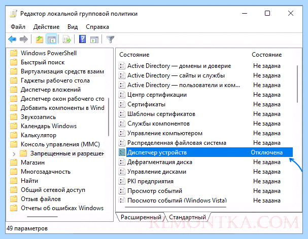Click the Group Policy Editor title bar icon
Image resolution: width=308 pixels, height=239 pixels.
click(13, 14)
